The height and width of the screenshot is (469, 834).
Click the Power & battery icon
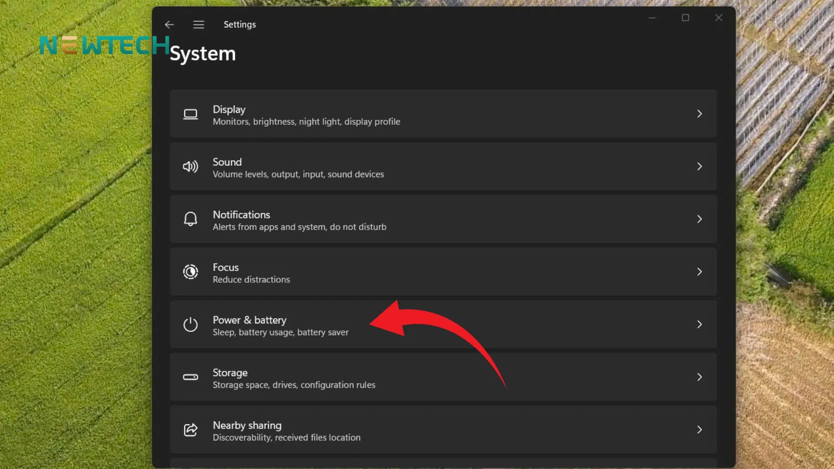tap(190, 325)
